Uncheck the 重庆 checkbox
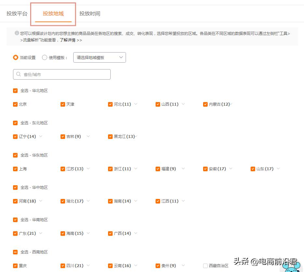Viewport: 304px width, 272px height. (15, 265)
